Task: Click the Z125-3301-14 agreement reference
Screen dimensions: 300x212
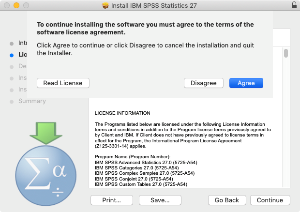Action: [112, 146]
